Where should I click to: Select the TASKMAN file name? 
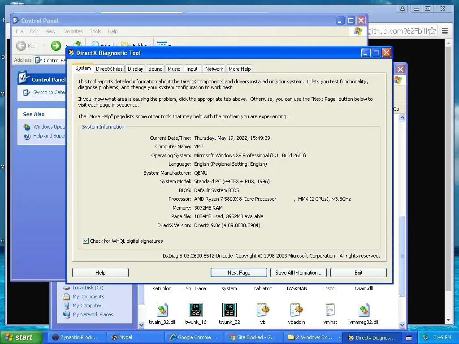click(x=297, y=288)
